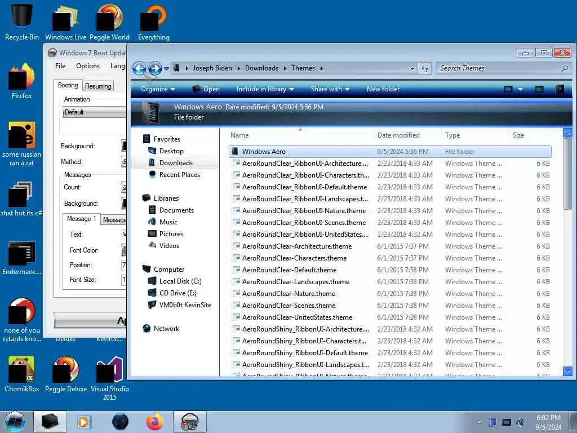Screen dimensions: 577x433
Task: Click the arrow after Themes in breadcrumb
Action: pos(322,68)
